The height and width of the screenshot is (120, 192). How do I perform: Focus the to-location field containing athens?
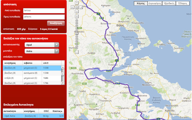tap(44, 17)
